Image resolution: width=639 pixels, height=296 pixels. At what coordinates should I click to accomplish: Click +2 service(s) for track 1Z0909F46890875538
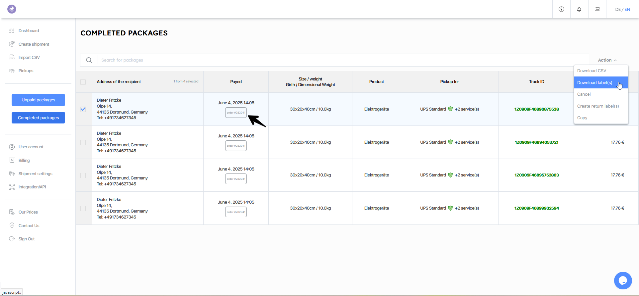tap(467, 109)
